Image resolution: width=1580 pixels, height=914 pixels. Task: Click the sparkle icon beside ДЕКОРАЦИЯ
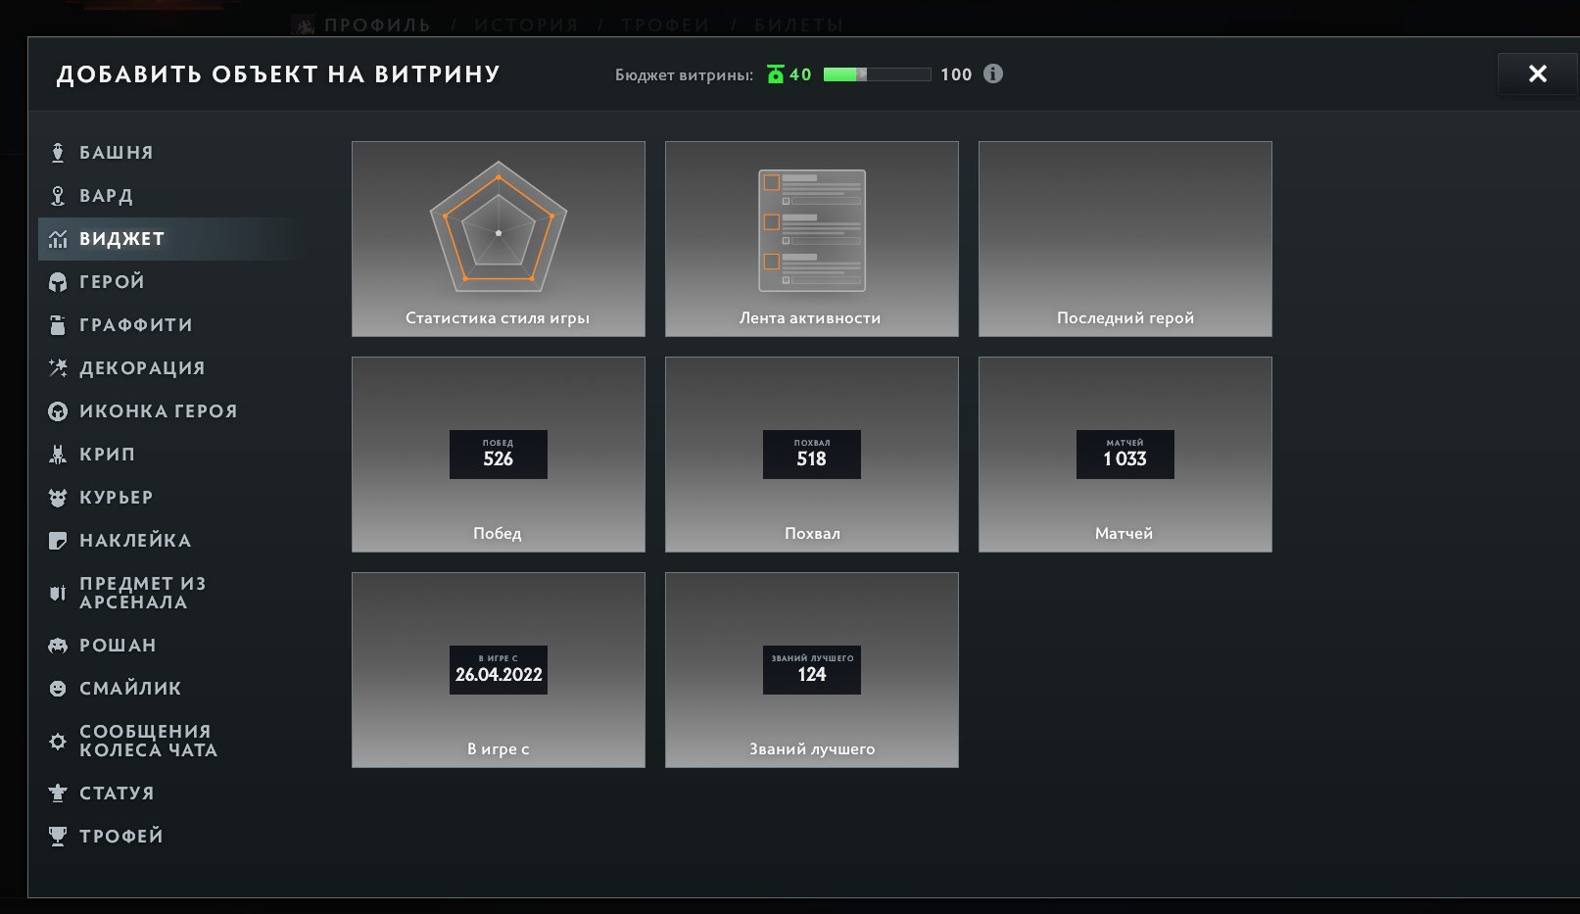pyautogui.click(x=58, y=368)
